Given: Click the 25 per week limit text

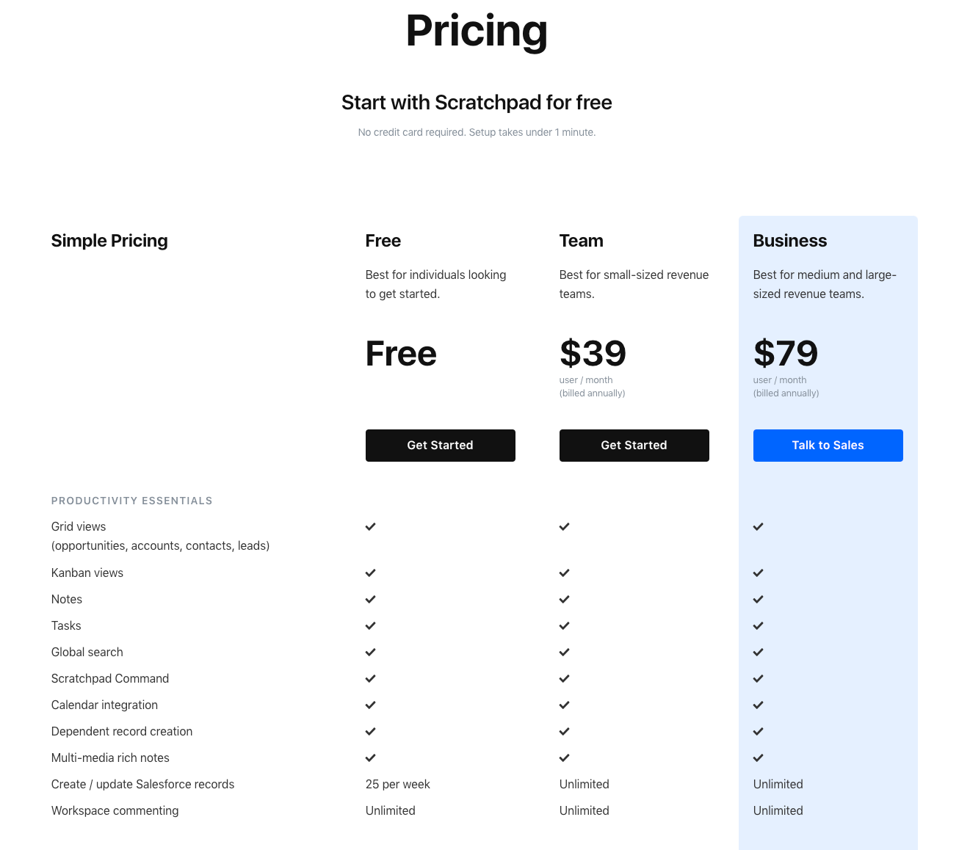Looking at the screenshot, I should [397, 784].
